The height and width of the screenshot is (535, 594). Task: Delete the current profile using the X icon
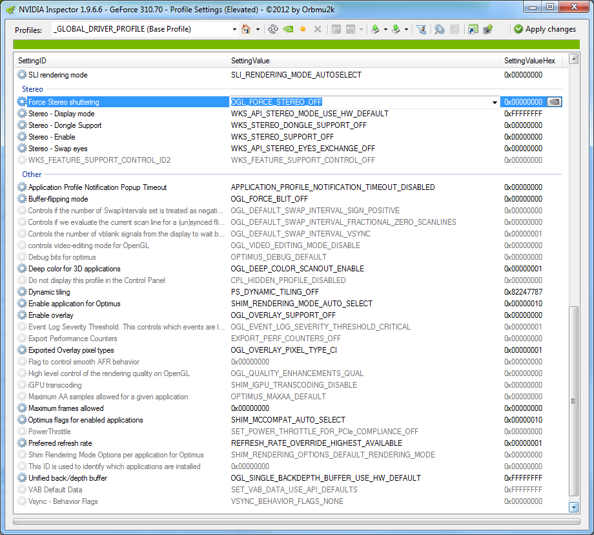click(x=318, y=29)
